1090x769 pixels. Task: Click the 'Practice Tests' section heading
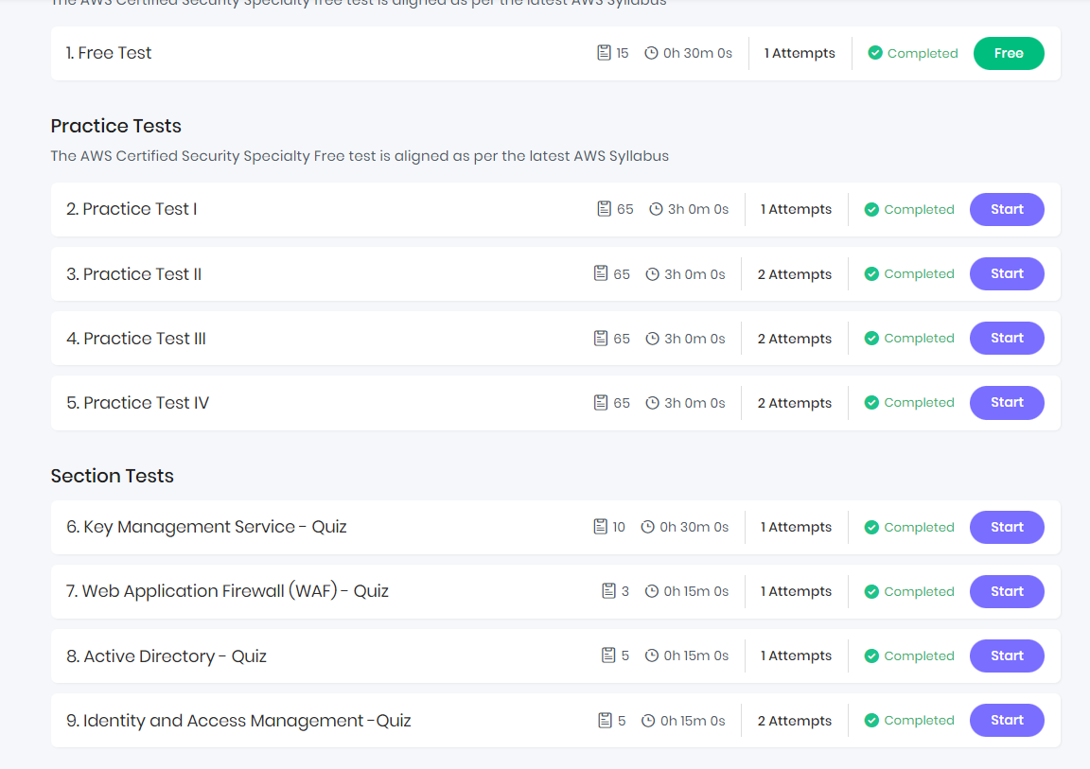pos(116,126)
